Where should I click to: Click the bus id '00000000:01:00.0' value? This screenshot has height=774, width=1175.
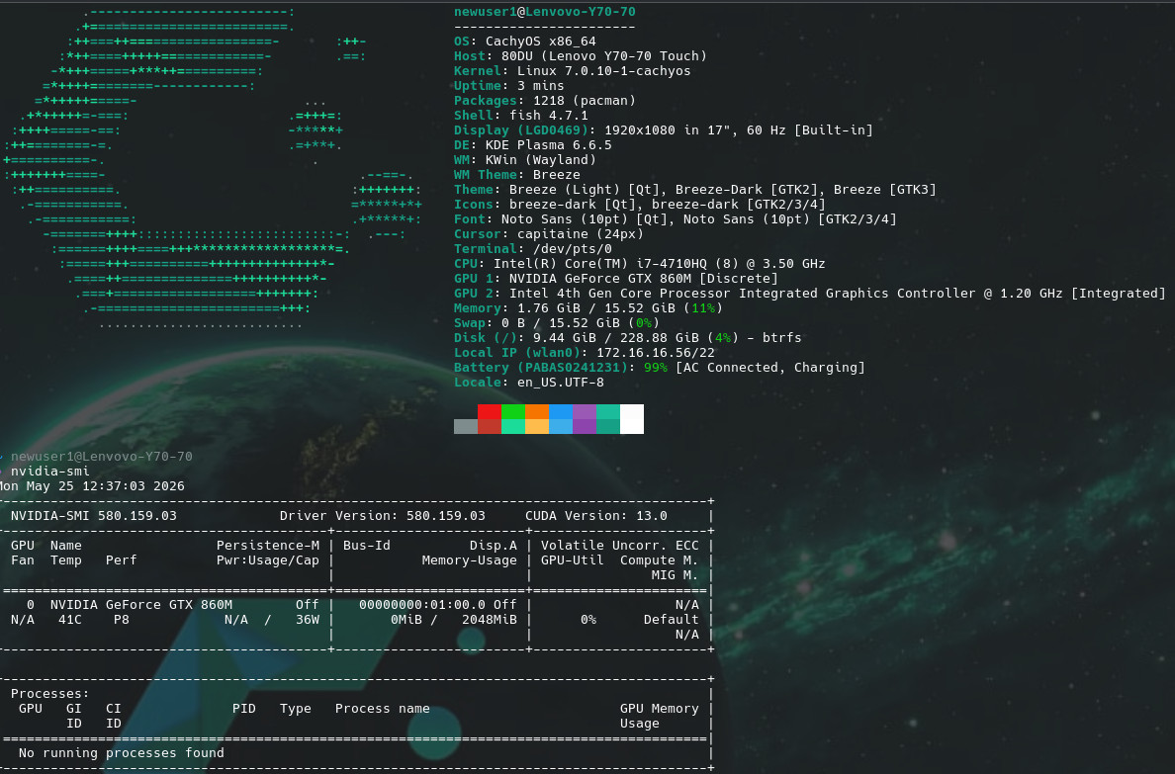click(422, 605)
